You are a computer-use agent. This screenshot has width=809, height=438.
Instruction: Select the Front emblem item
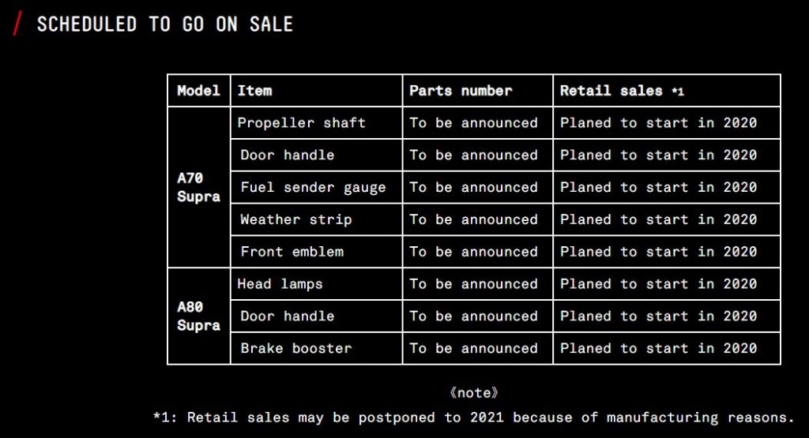(292, 252)
